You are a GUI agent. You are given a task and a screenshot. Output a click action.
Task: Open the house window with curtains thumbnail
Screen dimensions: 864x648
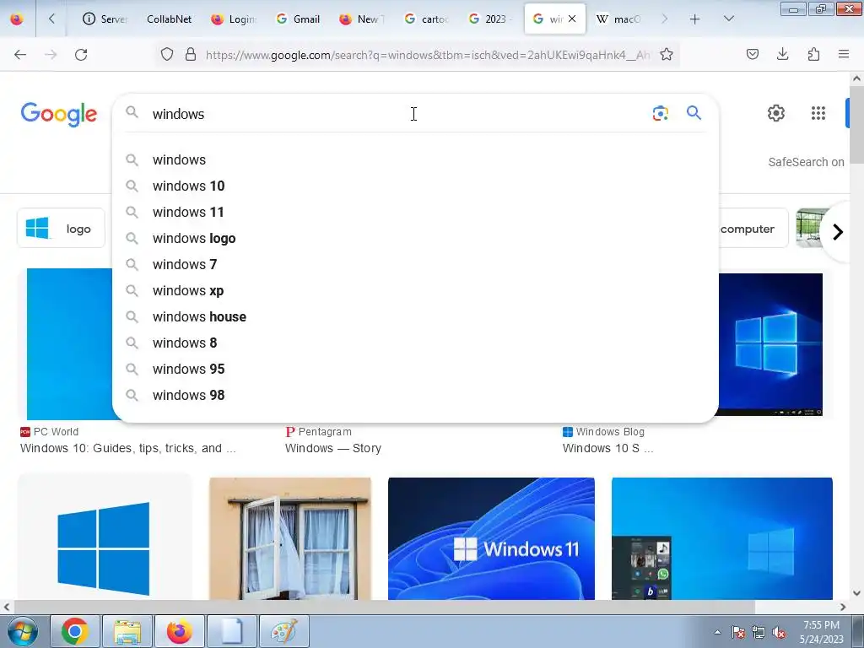[x=290, y=538]
